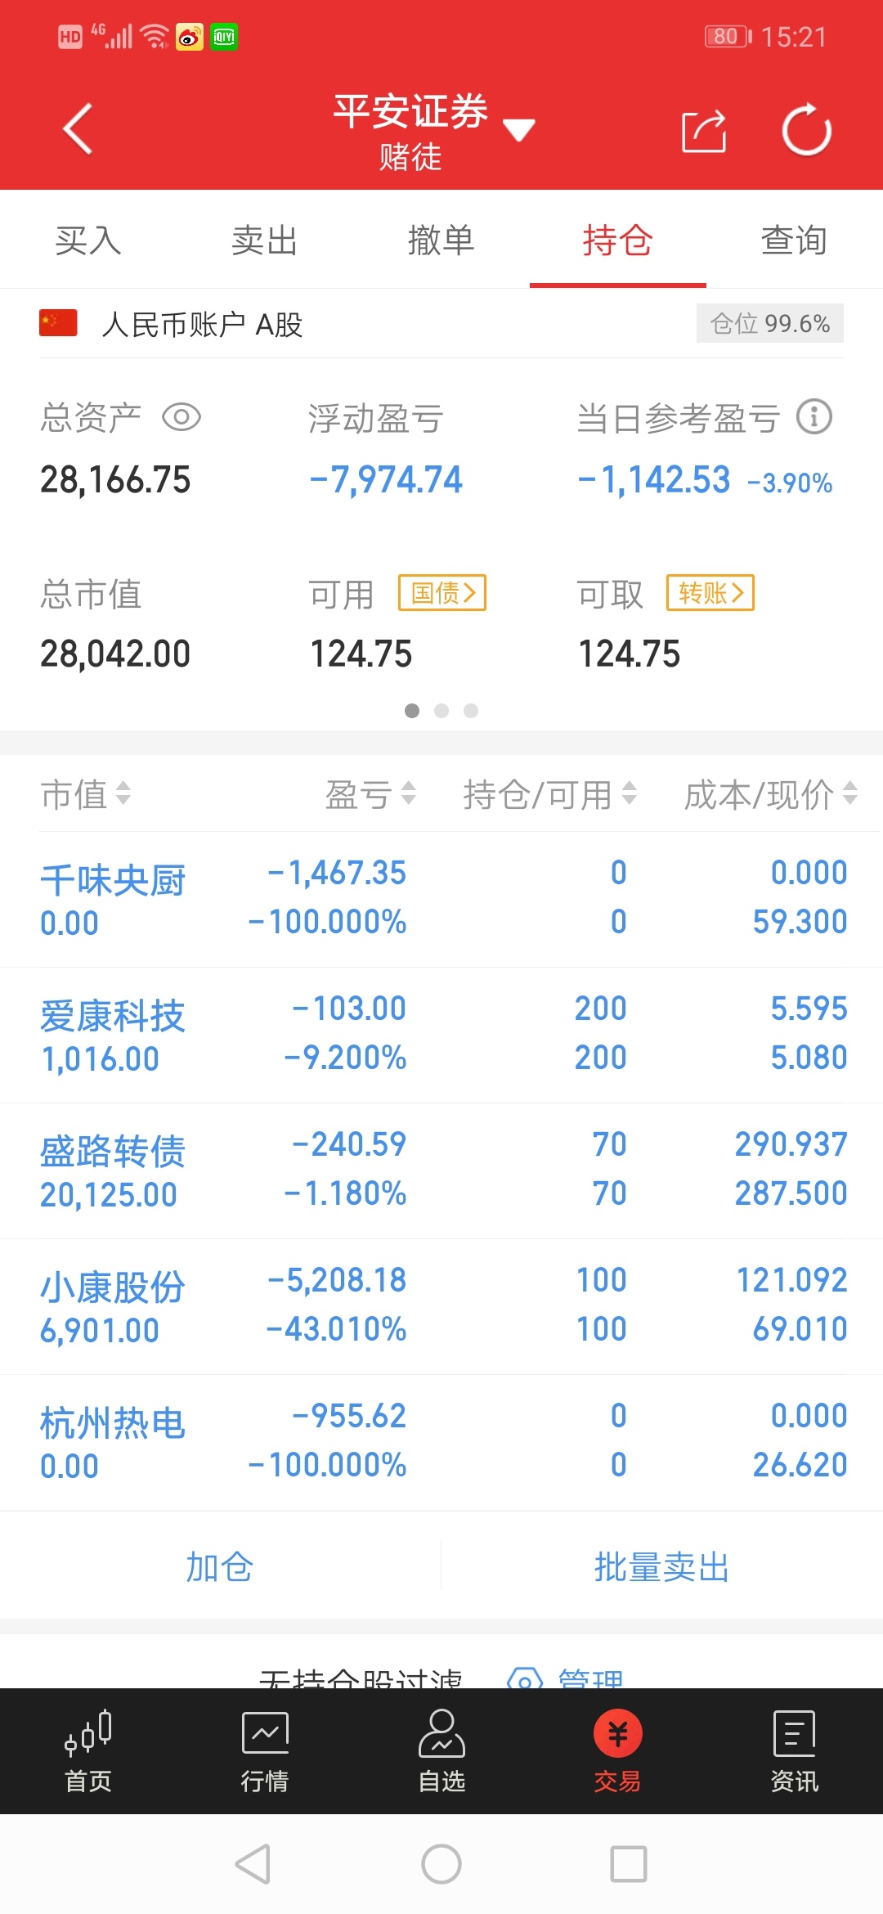Image resolution: width=883 pixels, height=1914 pixels.
Task: Expand 平安证券 account dropdown arrow
Action: 518,129
